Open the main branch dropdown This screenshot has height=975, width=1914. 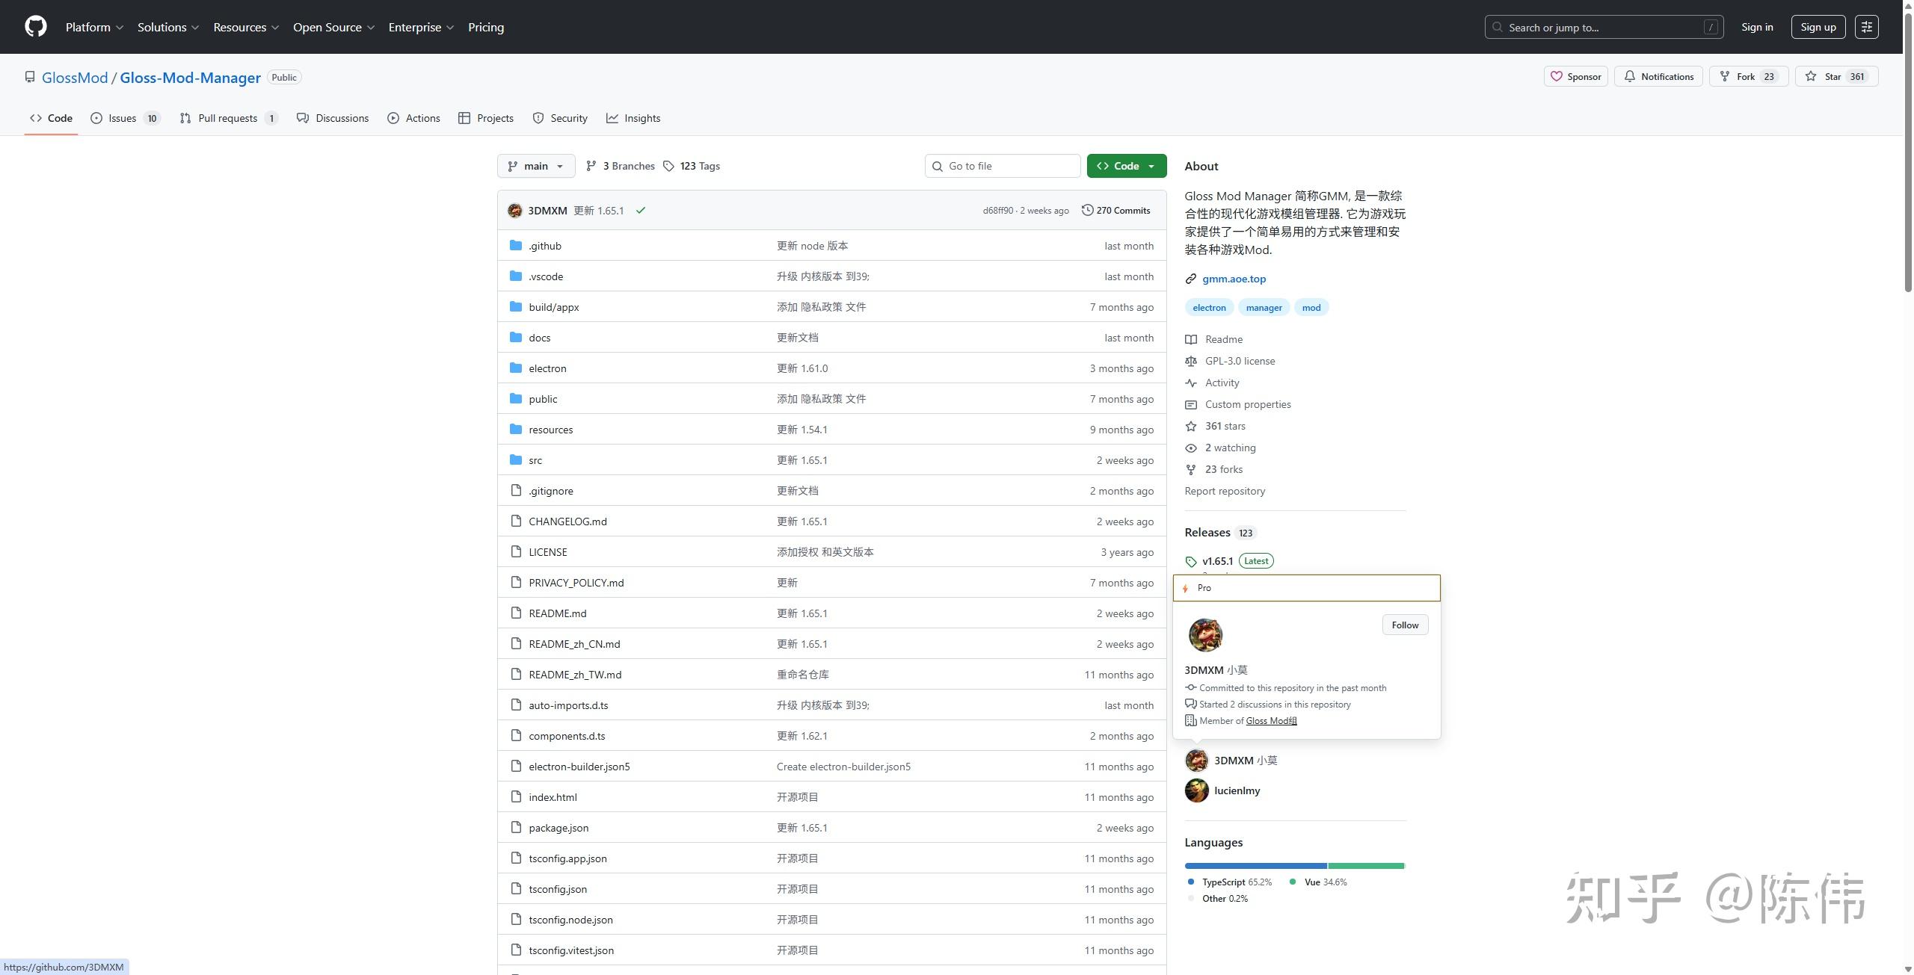[535, 166]
